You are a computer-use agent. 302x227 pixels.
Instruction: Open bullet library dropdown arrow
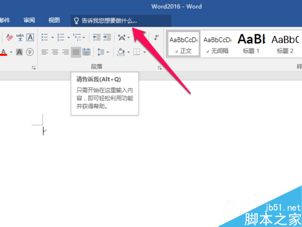click(53, 38)
